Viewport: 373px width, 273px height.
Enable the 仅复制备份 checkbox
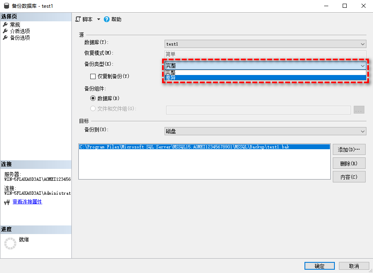tap(93, 76)
